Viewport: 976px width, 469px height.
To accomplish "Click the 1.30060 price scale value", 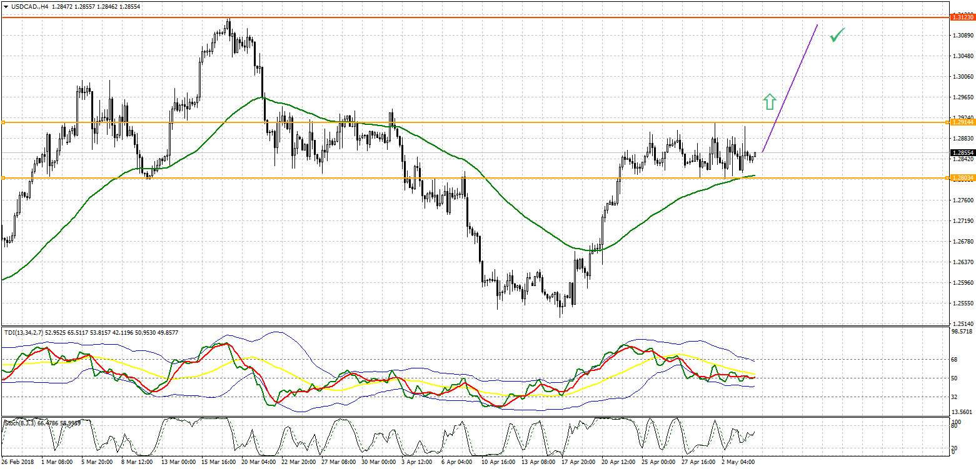I will click(x=961, y=77).
